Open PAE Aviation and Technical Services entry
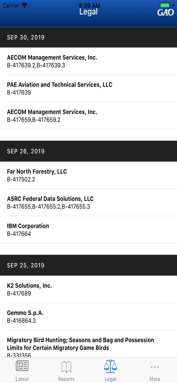The width and height of the screenshot is (177, 383). [88, 88]
